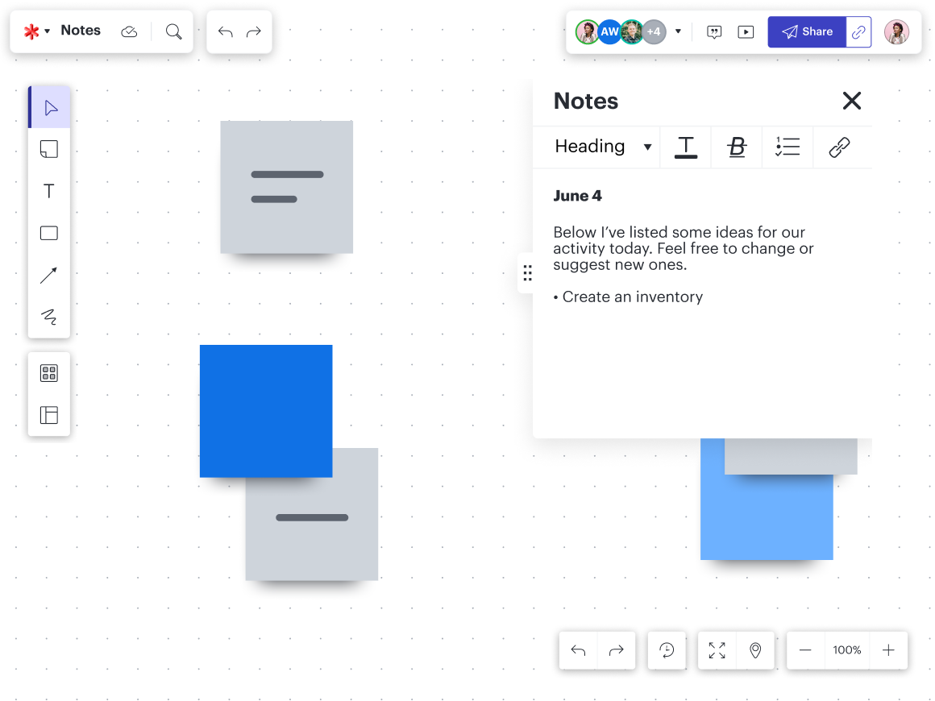Zoom in with the plus button

(888, 650)
